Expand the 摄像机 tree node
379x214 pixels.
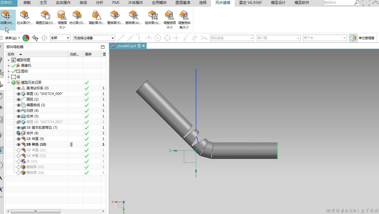[8, 66]
